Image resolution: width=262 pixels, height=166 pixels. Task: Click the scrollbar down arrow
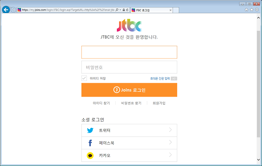click(x=258, y=160)
